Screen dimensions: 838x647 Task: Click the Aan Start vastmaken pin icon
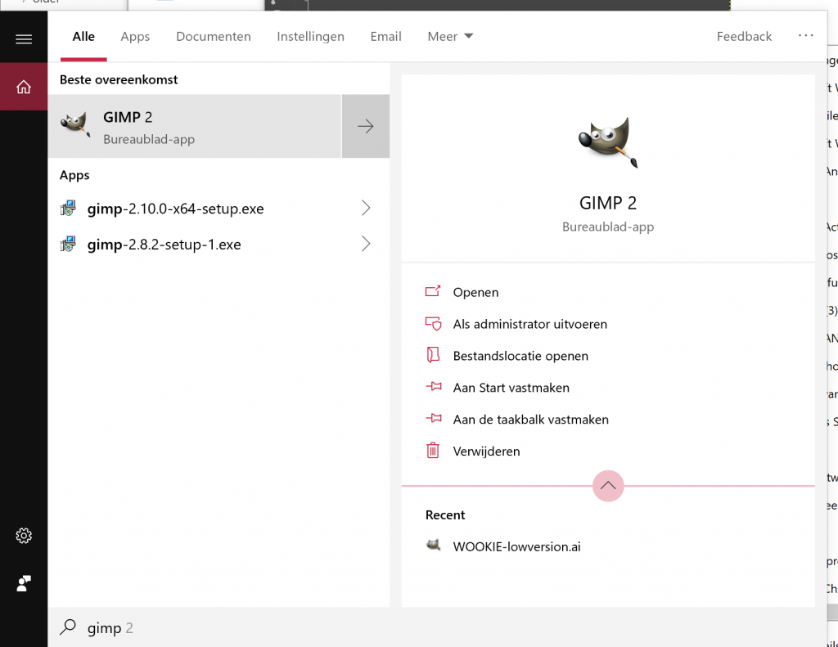coord(433,387)
